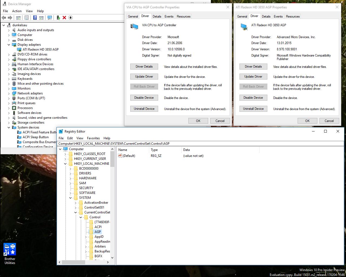Image resolution: width=346 pixels, height=277 pixels.
Task: Click Update Driver in ATI Radeon Properties
Action: (x=253, y=77)
